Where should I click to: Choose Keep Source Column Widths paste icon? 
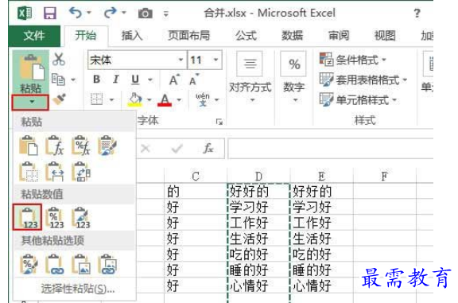(x=55, y=172)
